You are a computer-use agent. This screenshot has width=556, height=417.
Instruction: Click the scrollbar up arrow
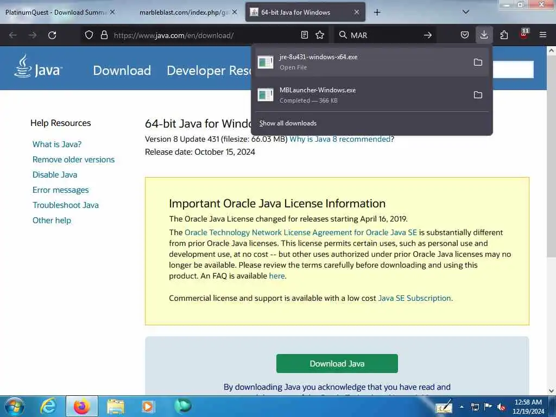(x=551, y=50)
